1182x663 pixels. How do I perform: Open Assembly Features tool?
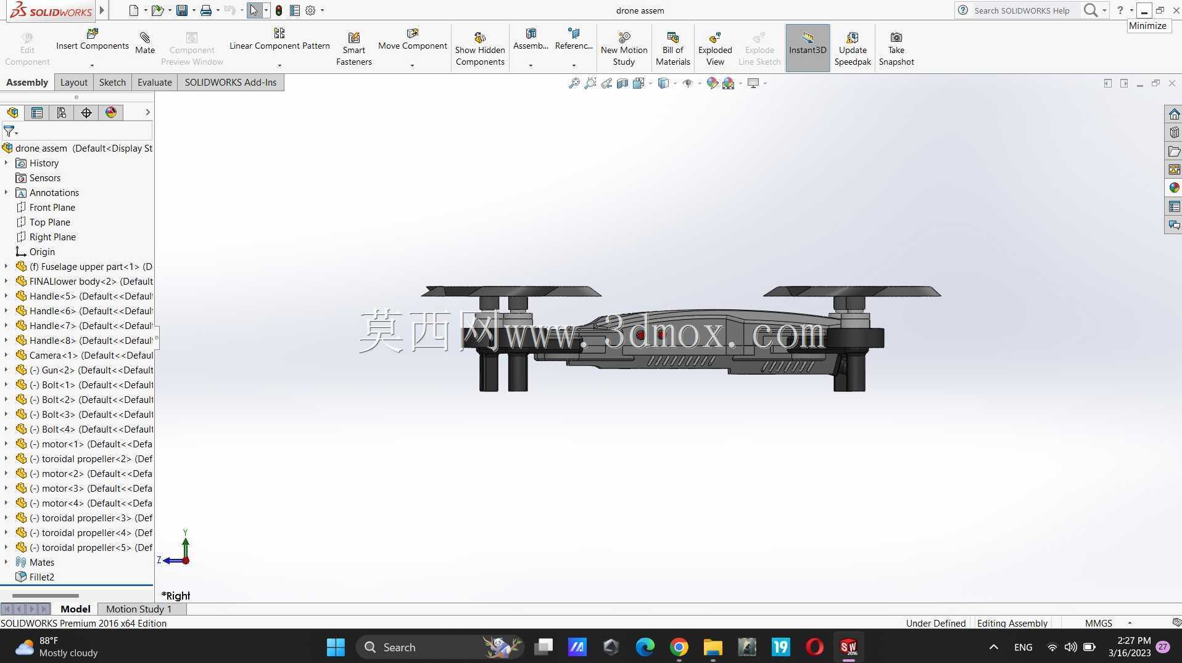coord(531,39)
